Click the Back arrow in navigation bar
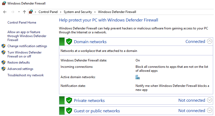The image size is (215, 116). 5,12
